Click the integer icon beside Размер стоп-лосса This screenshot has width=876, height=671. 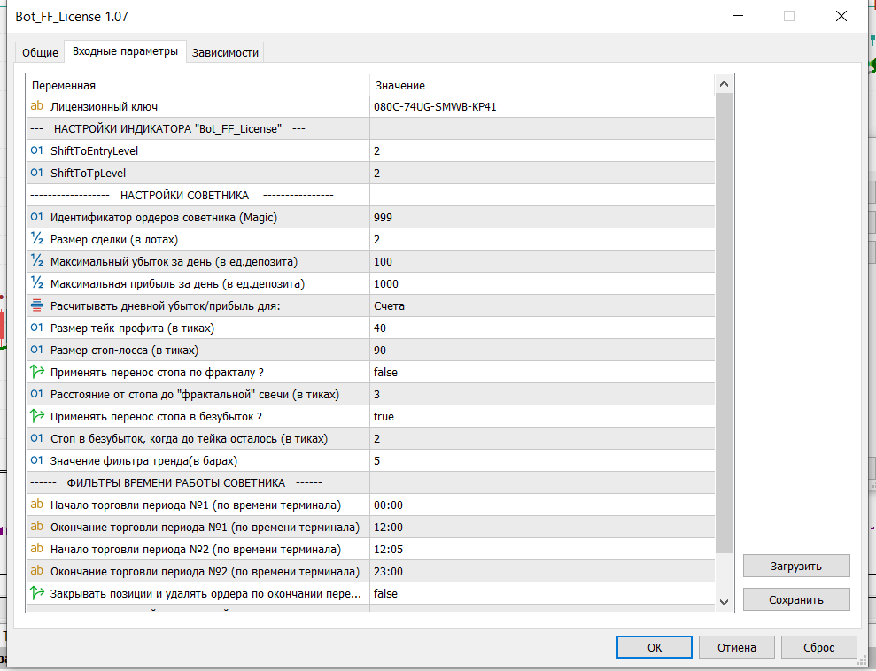tap(37, 350)
